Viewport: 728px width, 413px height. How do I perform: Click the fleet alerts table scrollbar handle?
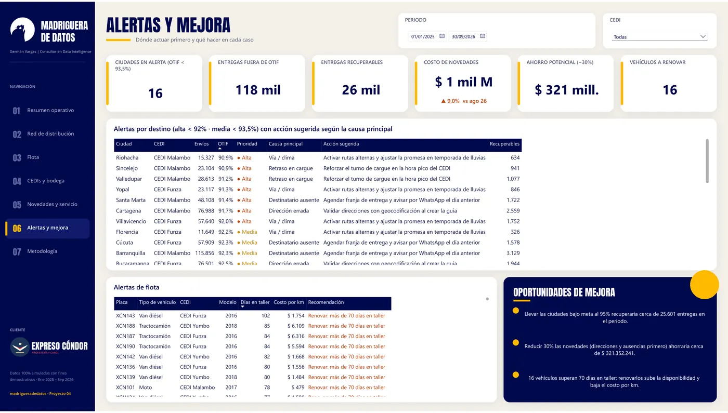click(487, 299)
